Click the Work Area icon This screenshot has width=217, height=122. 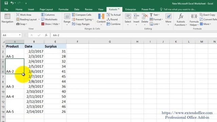pyautogui.click(x=18, y=15)
